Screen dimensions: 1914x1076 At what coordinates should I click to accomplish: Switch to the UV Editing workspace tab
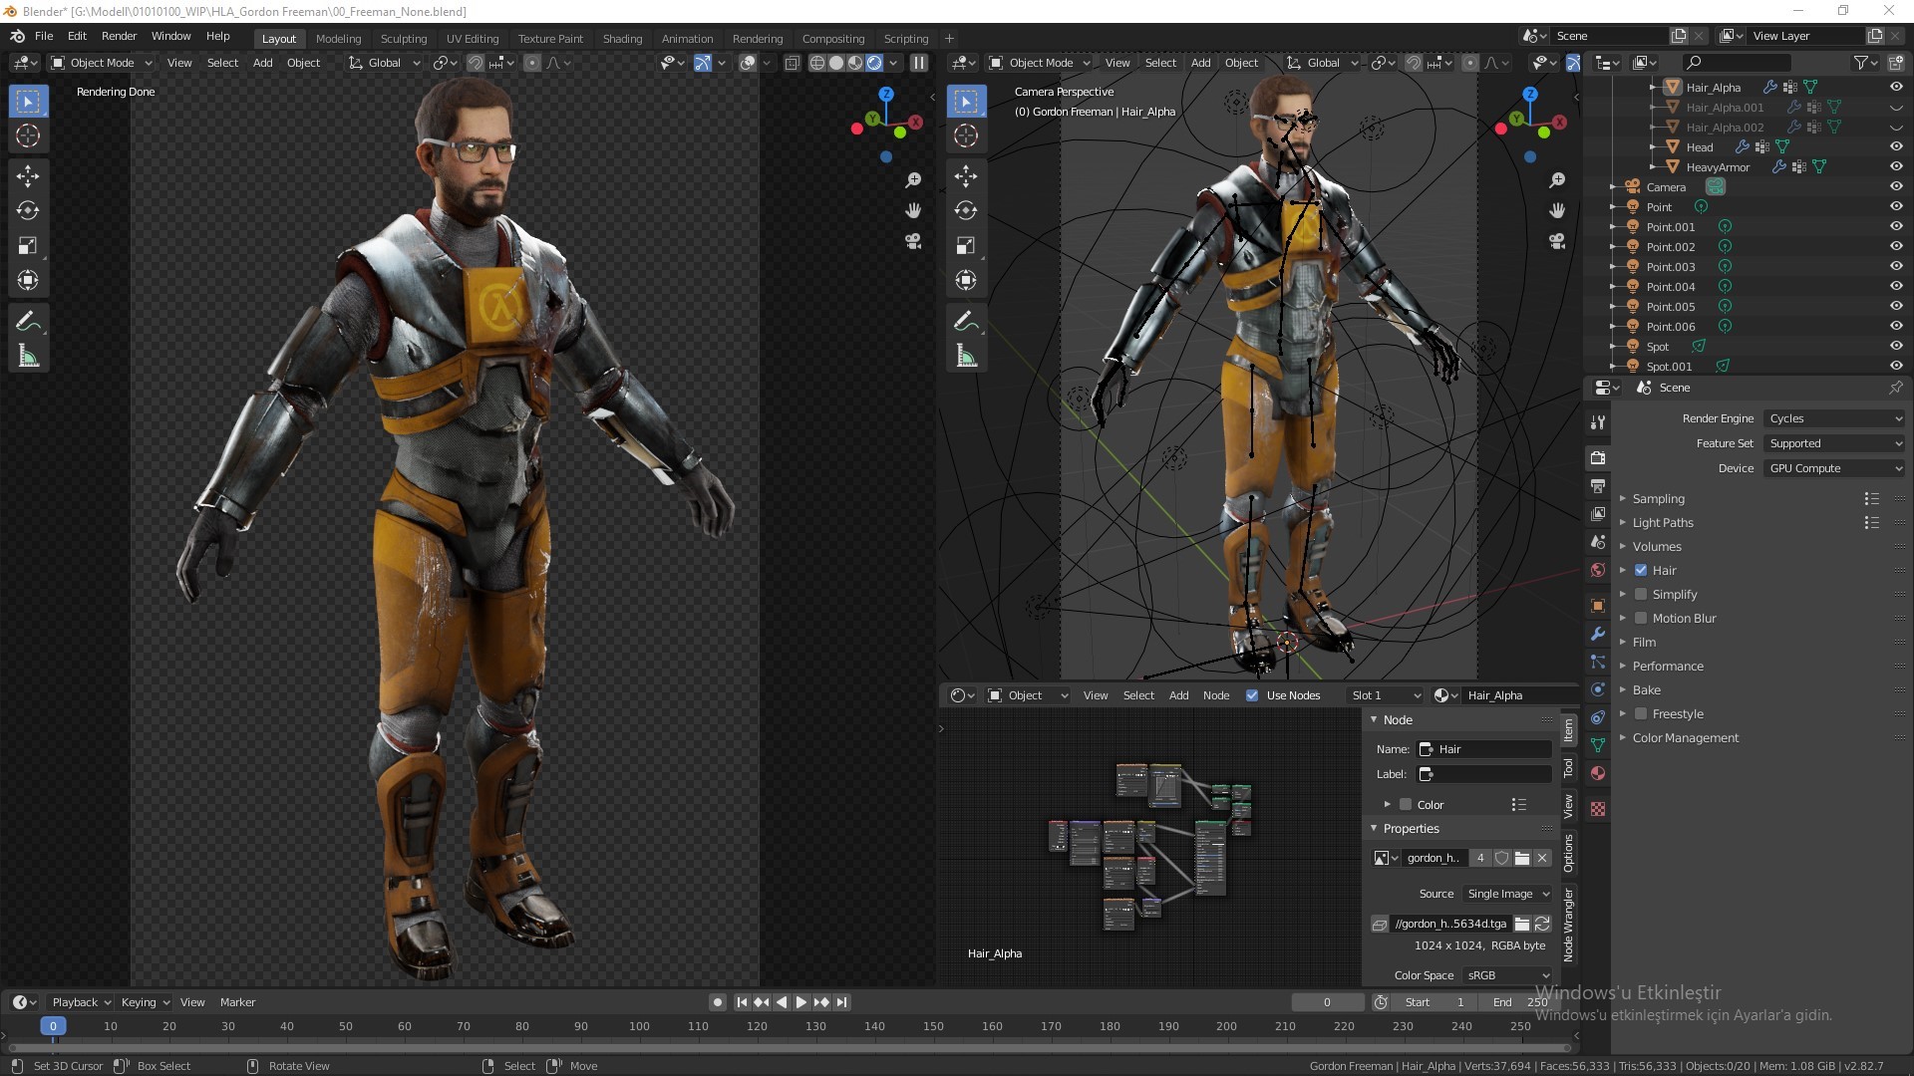[x=473, y=39]
